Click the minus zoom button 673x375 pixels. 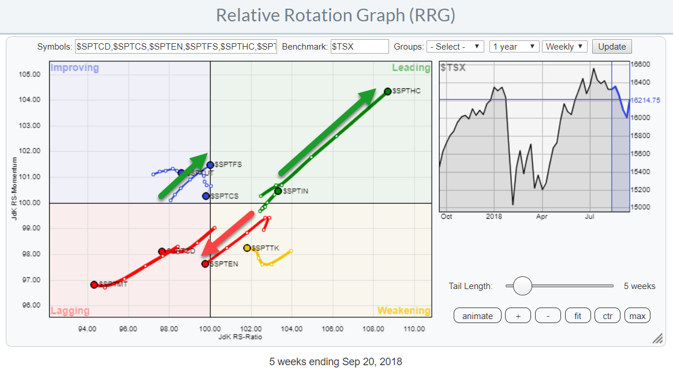point(548,316)
